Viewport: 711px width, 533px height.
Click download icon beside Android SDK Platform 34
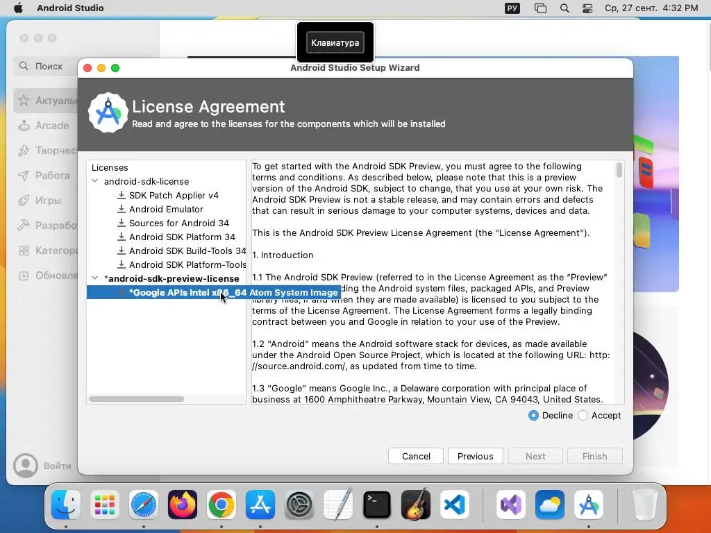pos(121,237)
